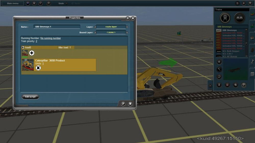The width and height of the screenshot is (255, 143).
Task: Click the left arrow of Bound Layer
Action: click(x=95, y=33)
